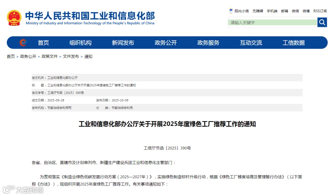Open the 阳光小信 assistant icon
The width and height of the screenshot is (335, 196).
(x=231, y=11)
